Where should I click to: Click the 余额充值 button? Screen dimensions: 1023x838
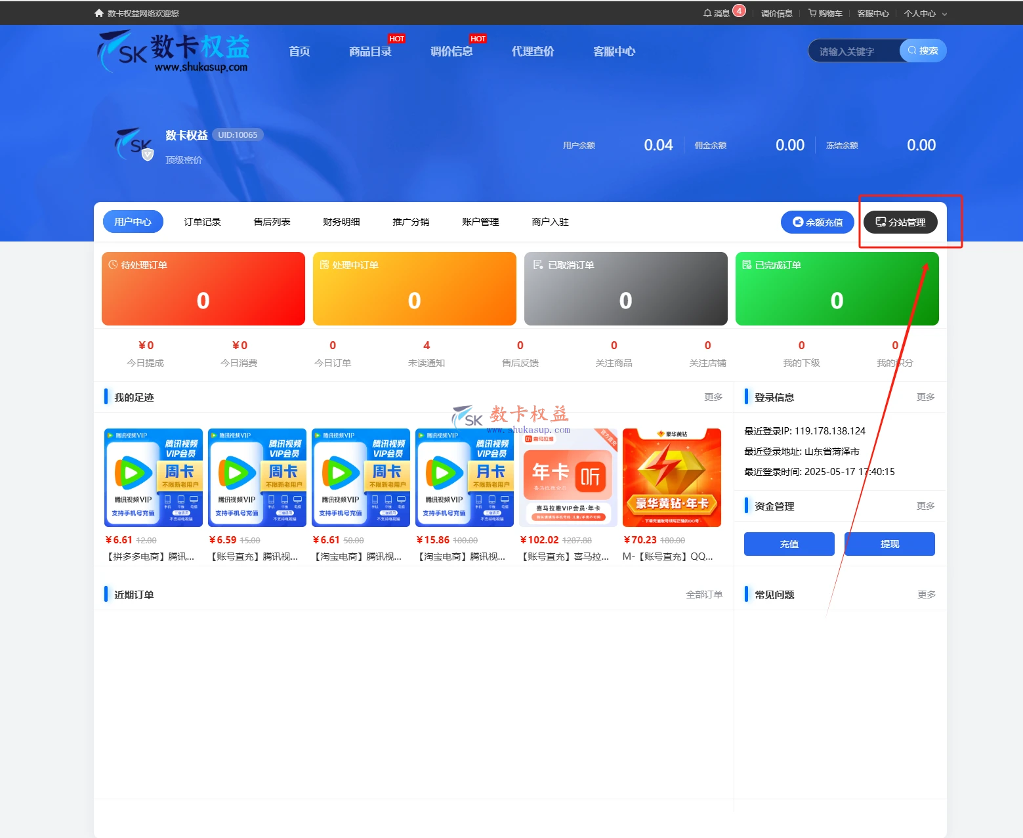[818, 222]
